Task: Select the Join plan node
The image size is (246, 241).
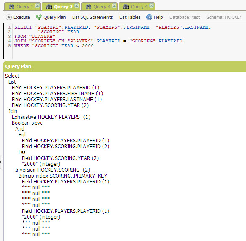Action: 13,111
